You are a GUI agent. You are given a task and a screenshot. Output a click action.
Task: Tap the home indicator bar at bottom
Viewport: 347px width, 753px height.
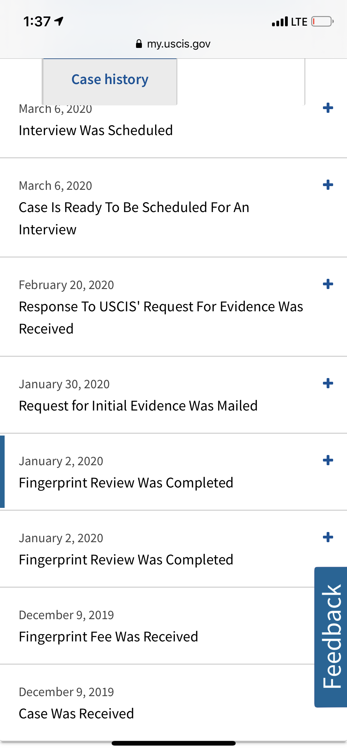click(174, 743)
